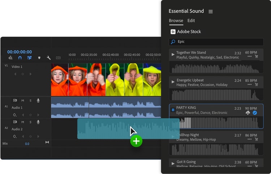
Task: Click the Audio 2 sync lock icon
Action: point(15,122)
